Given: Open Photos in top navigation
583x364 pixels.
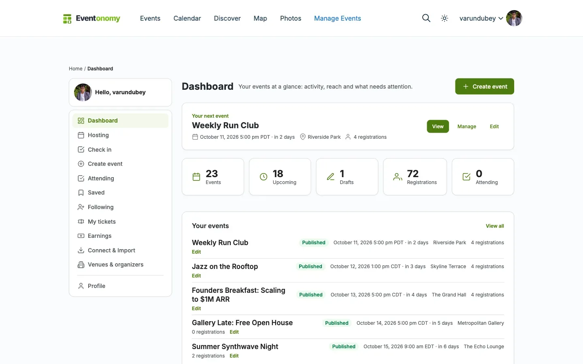Looking at the screenshot, I should coord(291,18).
